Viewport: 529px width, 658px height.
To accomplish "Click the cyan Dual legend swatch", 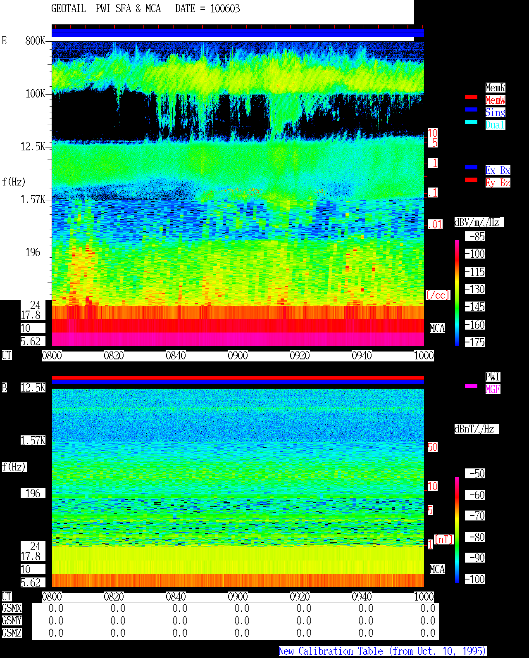I will click(x=471, y=122).
